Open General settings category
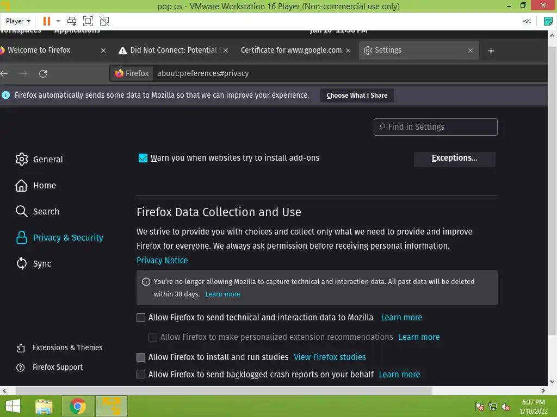 tap(39, 159)
